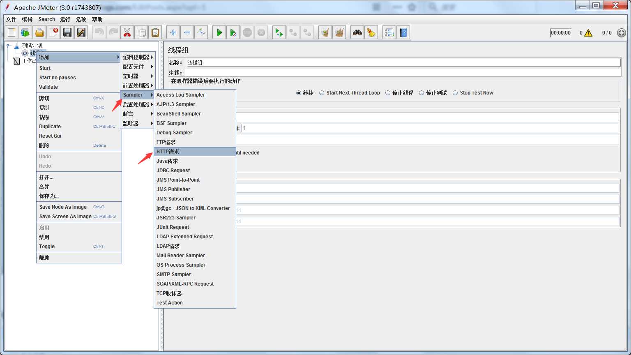Choose BeanShell Sampler from the list
Screen dimensions: 631x355
195,114
